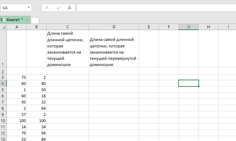The height and width of the screenshot is (141, 236).
Task: Select column G header
Action: coord(188,27)
